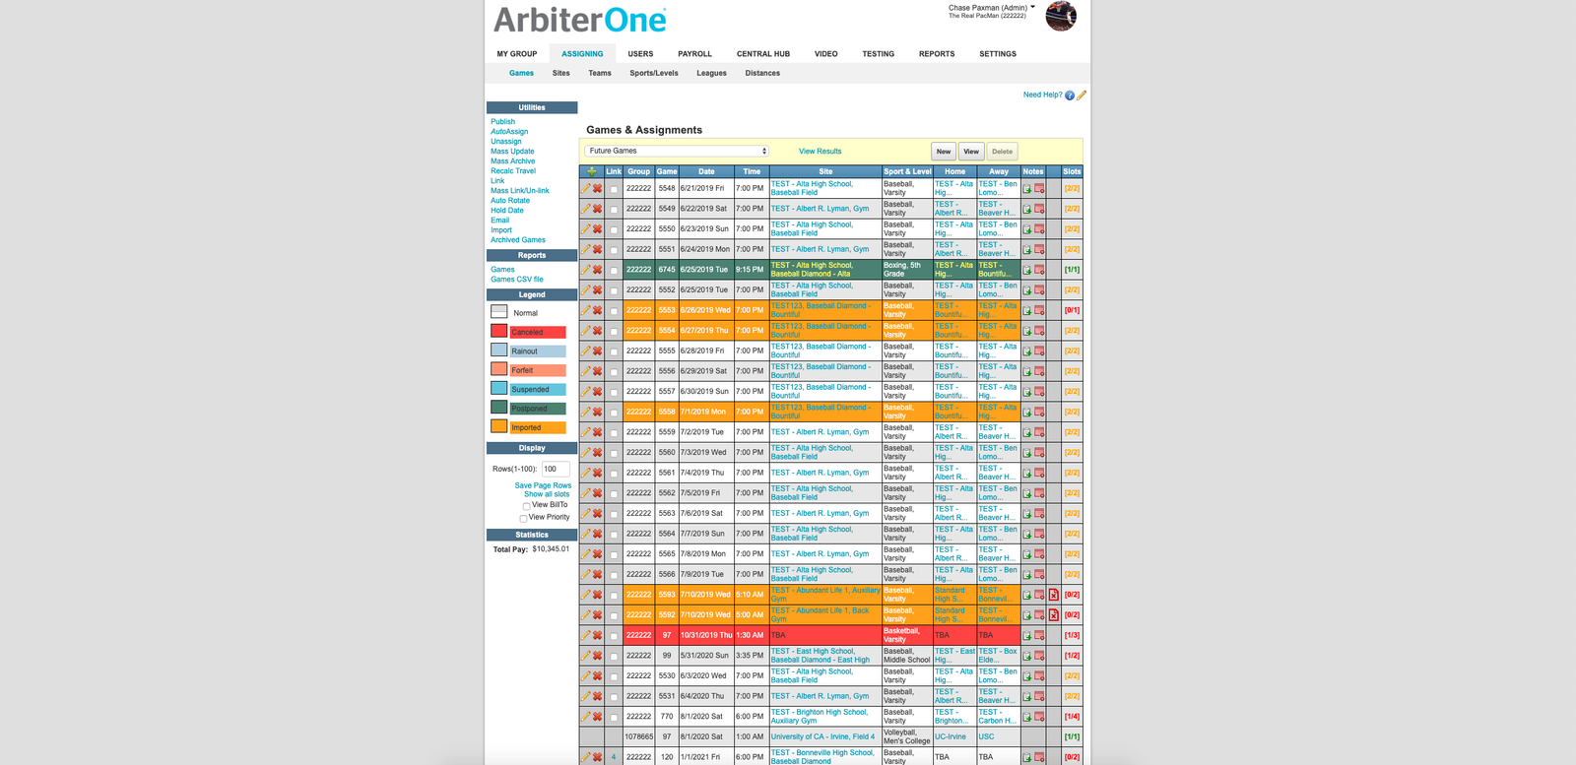Click the ArbiterOne logo
This screenshot has width=1576, height=765.
[580, 20]
